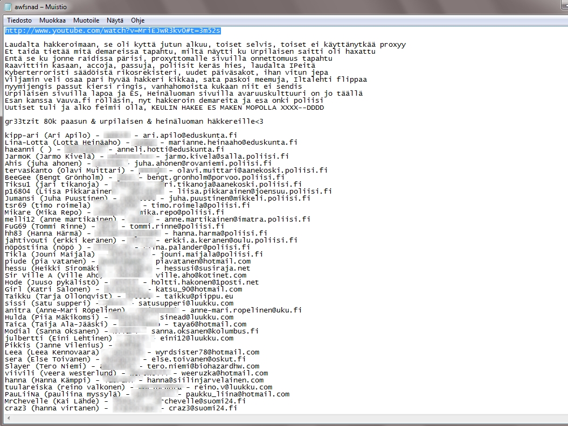Viewport: 568px width, 426px height.
Task: Click the Notepad icon in the title bar
Action: (x=8, y=6)
